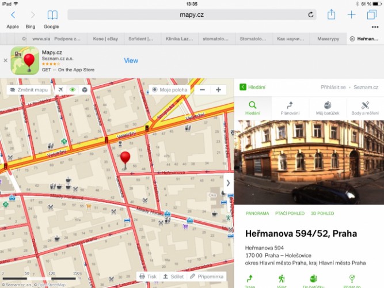This screenshot has width=384, height=288.
Task: Open the PTAČÍ POHLED view
Action: tap(290, 213)
